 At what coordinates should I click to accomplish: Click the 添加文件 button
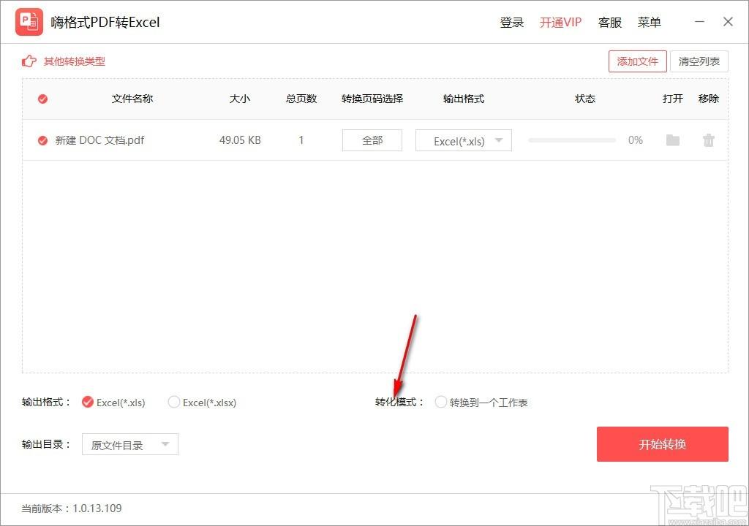point(637,61)
